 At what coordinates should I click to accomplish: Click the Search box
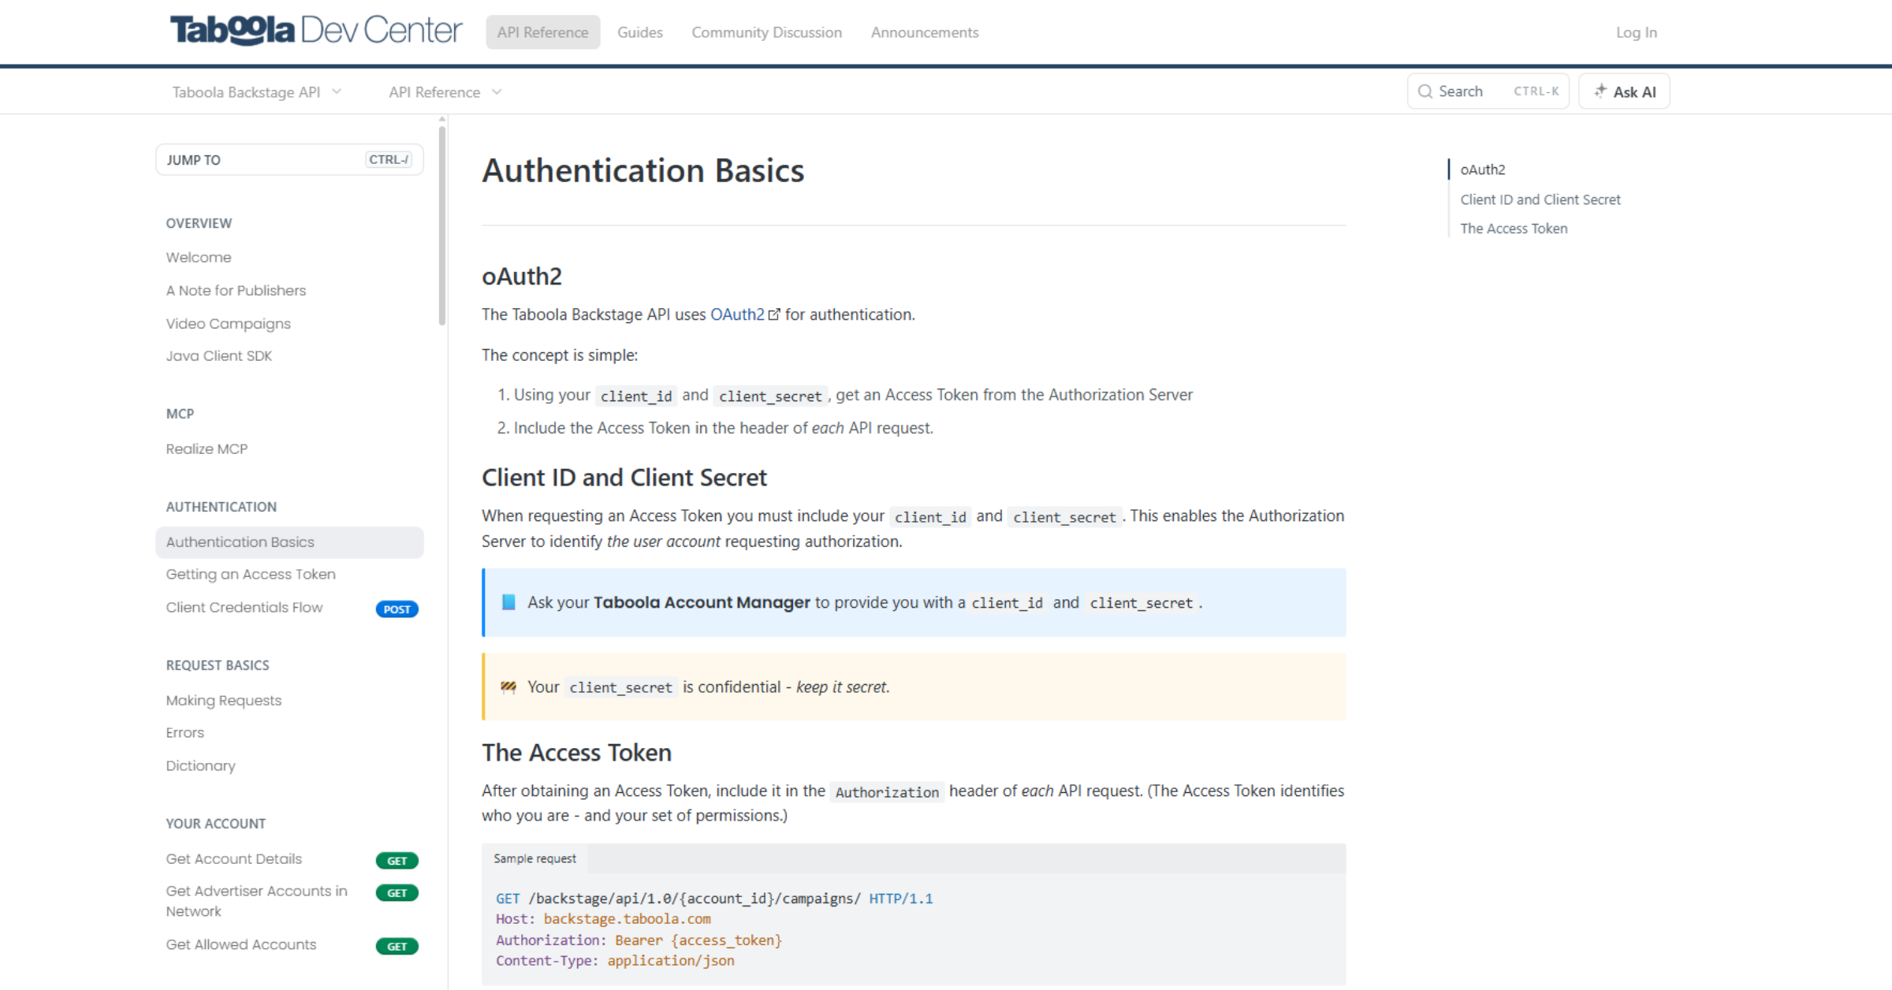tap(1488, 91)
